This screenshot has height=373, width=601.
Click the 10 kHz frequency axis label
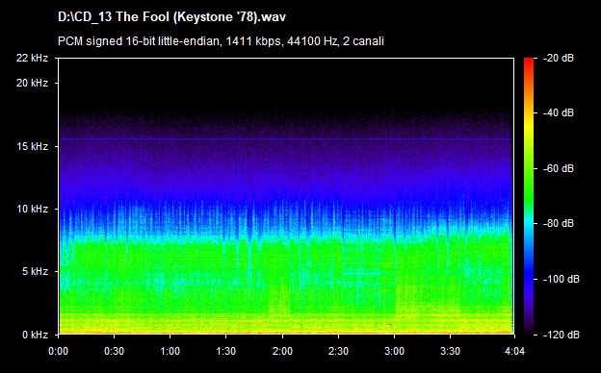pos(32,209)
